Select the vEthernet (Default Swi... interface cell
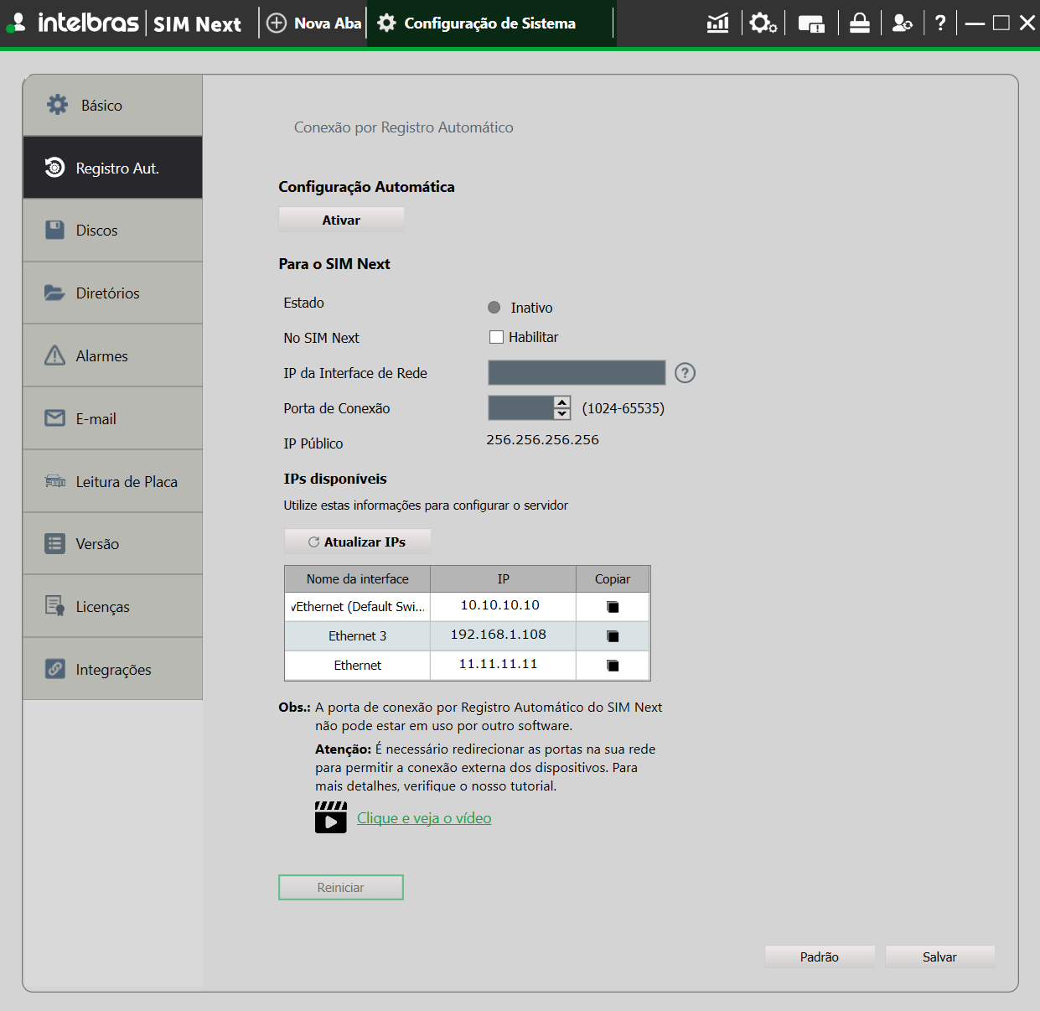The width and height of the screenshot is (1040, 1011). pyautogui.click(x=358, y=607)
